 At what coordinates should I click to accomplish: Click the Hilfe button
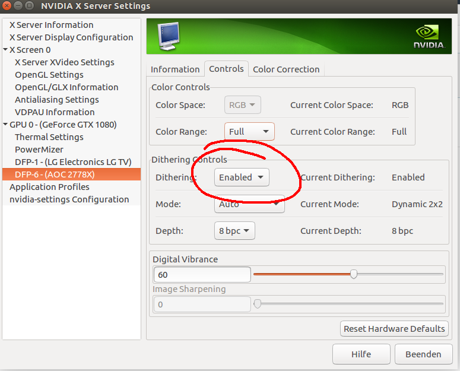coord(361,354)
